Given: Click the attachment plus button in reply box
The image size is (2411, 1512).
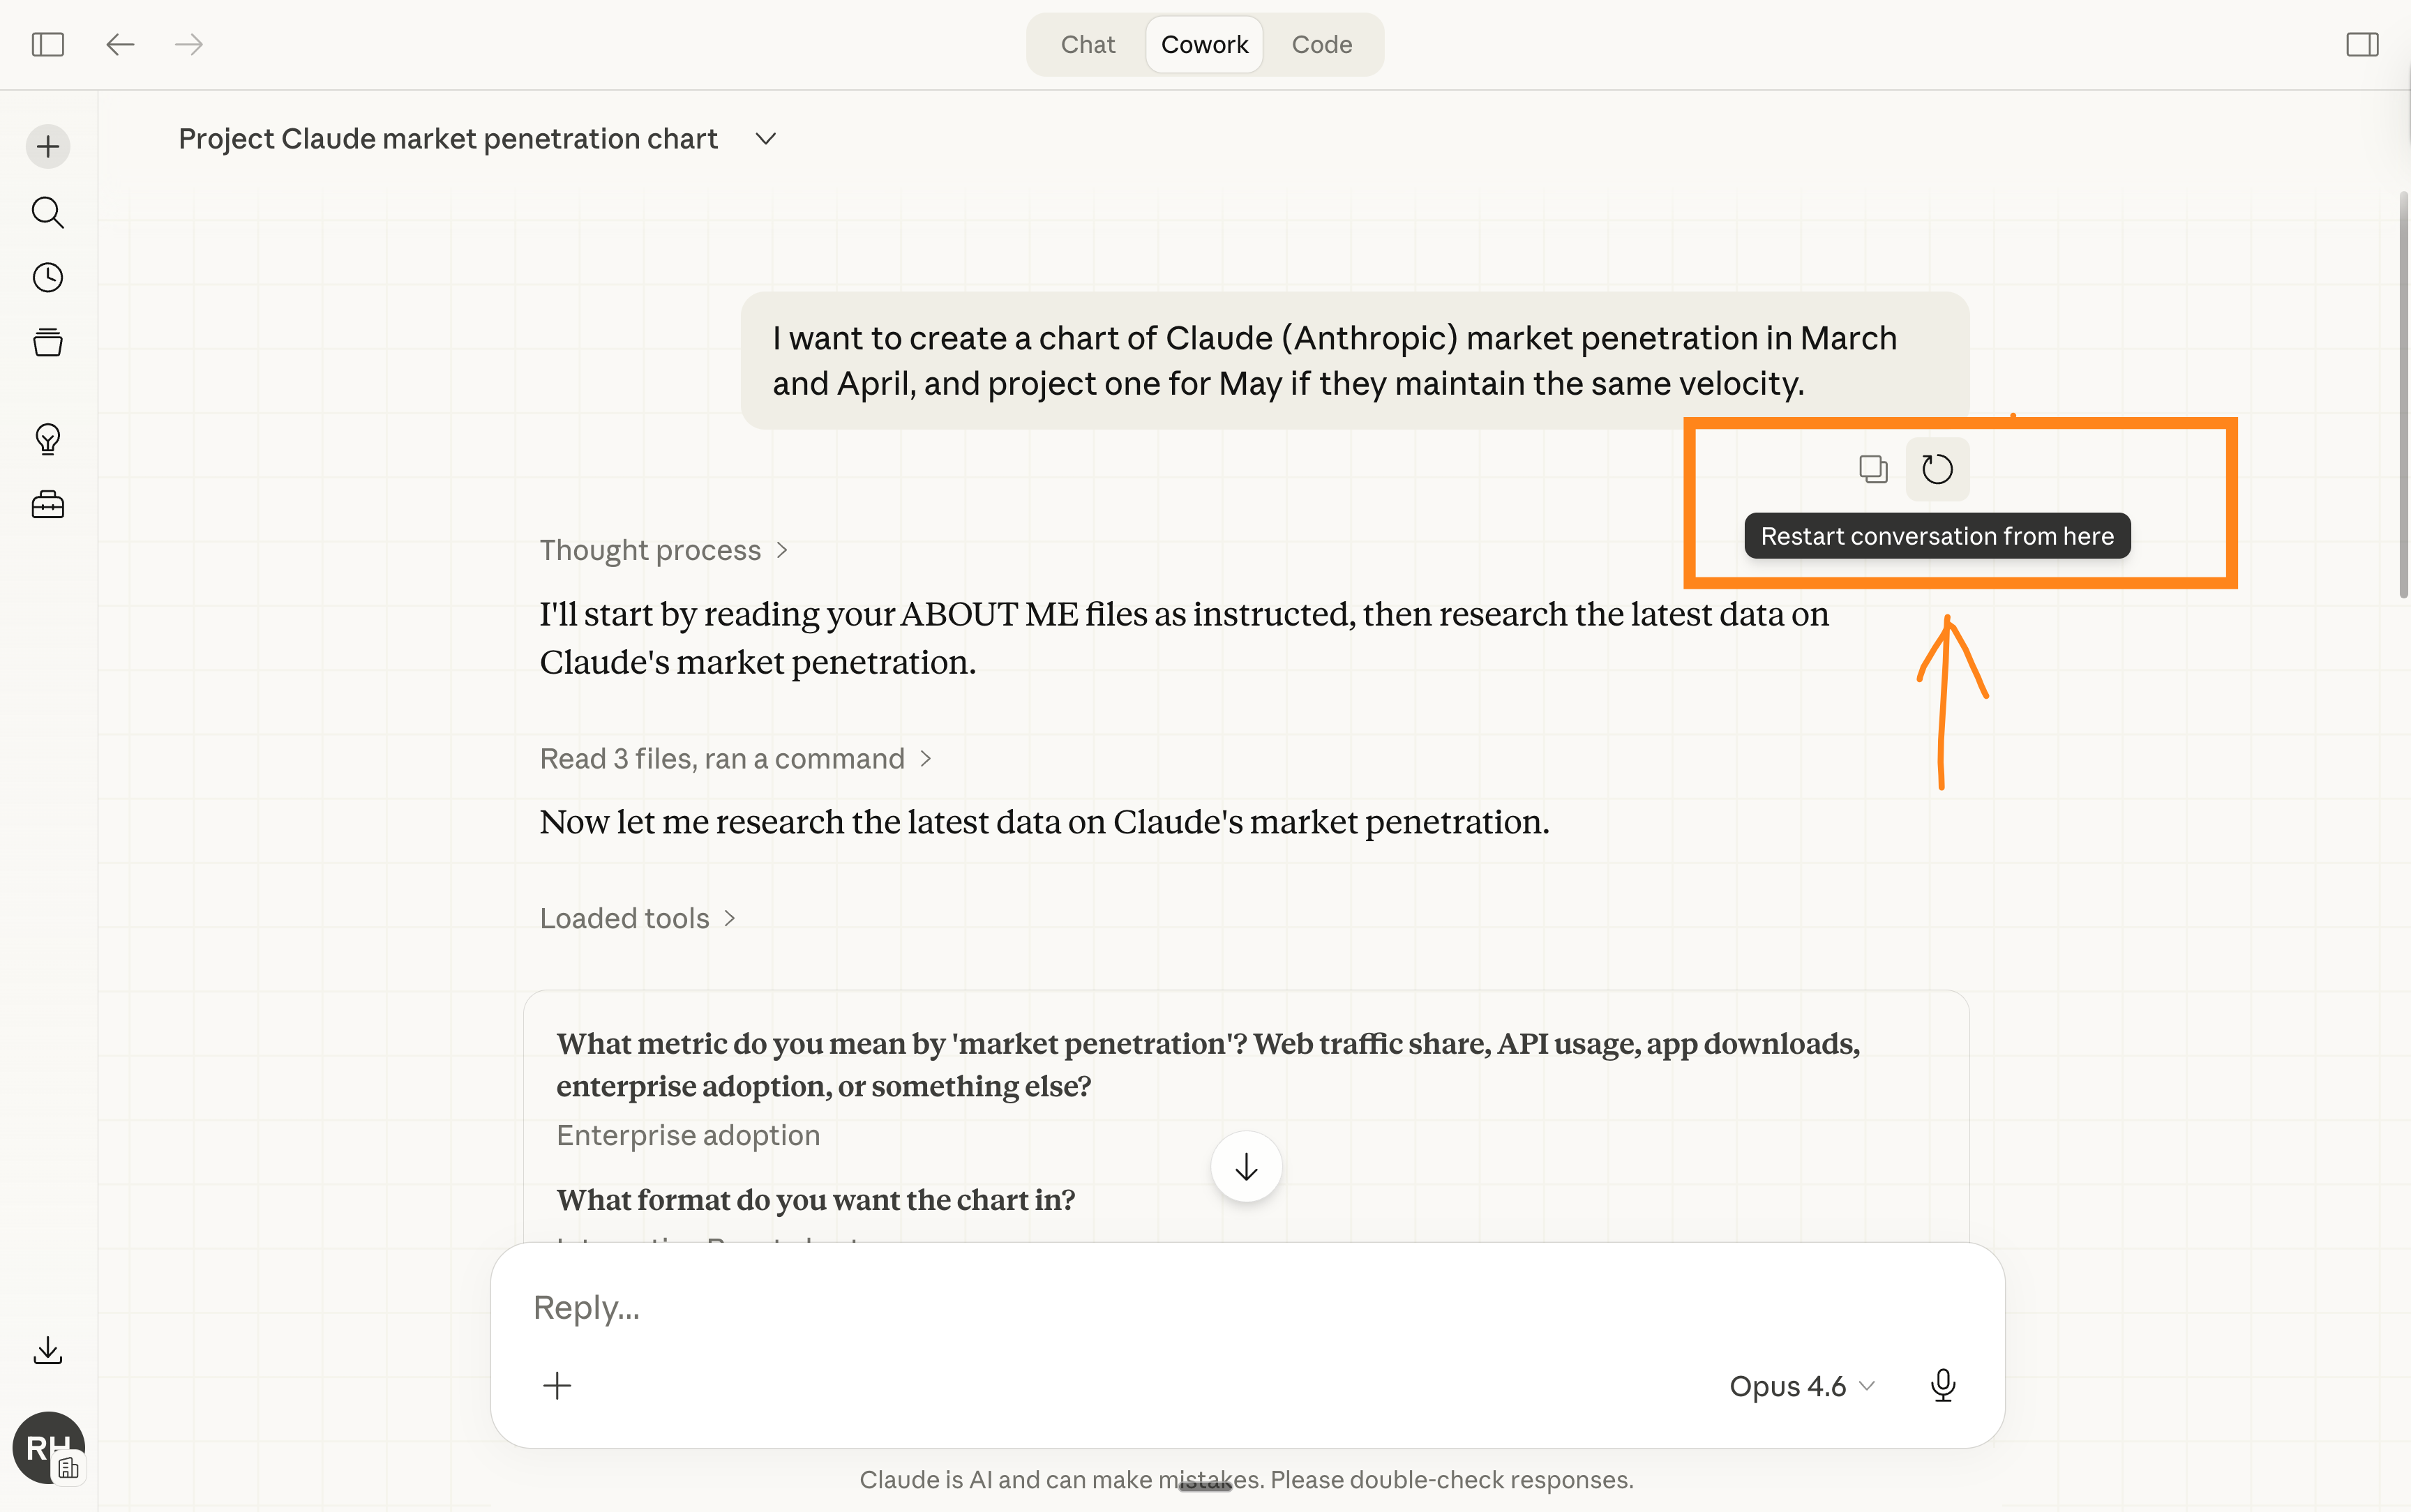Looking at the screenshot, I should pyautogui.click(x=557, y=1385).
